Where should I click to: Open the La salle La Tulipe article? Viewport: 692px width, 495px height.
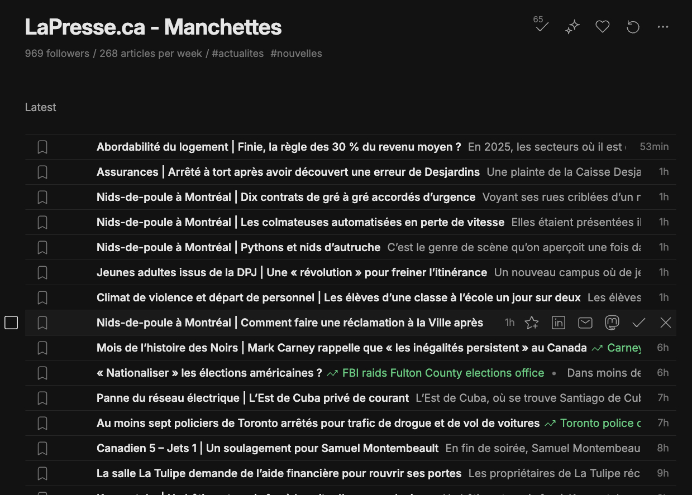279,473
